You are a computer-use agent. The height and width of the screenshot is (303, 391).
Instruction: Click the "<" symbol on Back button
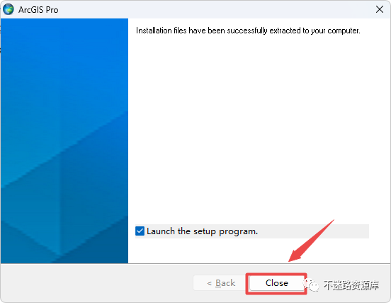pyautogui.click(x=210, y=284)
